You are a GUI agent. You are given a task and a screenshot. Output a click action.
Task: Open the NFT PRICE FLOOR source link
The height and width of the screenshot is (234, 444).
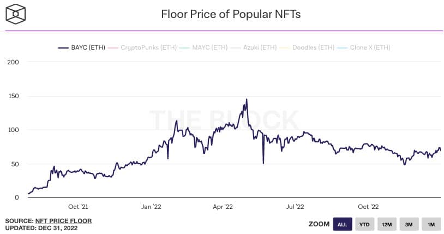63,221
